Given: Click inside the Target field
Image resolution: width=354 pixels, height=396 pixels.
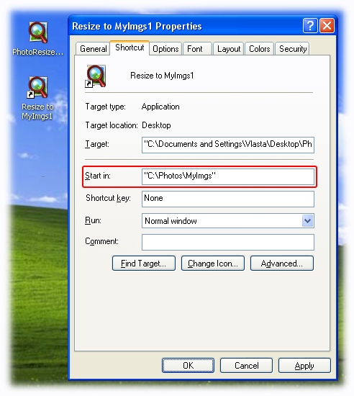Looking at the screenshot, I should (228, 145).
